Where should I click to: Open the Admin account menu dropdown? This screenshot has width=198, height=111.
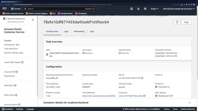(x=179, y=9)
